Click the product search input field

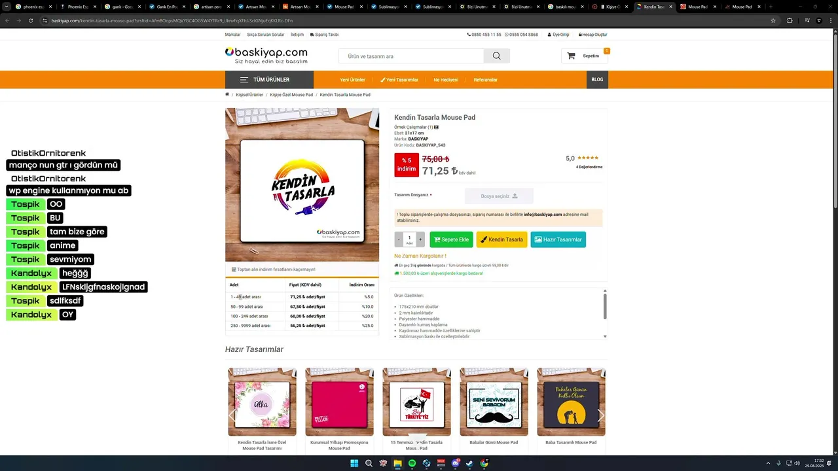point(411,56)
